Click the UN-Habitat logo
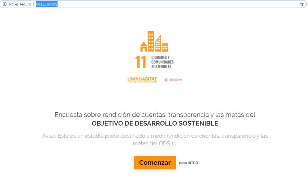Image resolution: width=308 pixels, height=187 pixels. pos(142,80)
